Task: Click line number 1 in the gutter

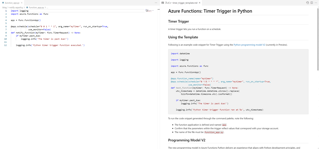Action: [6, 11]
